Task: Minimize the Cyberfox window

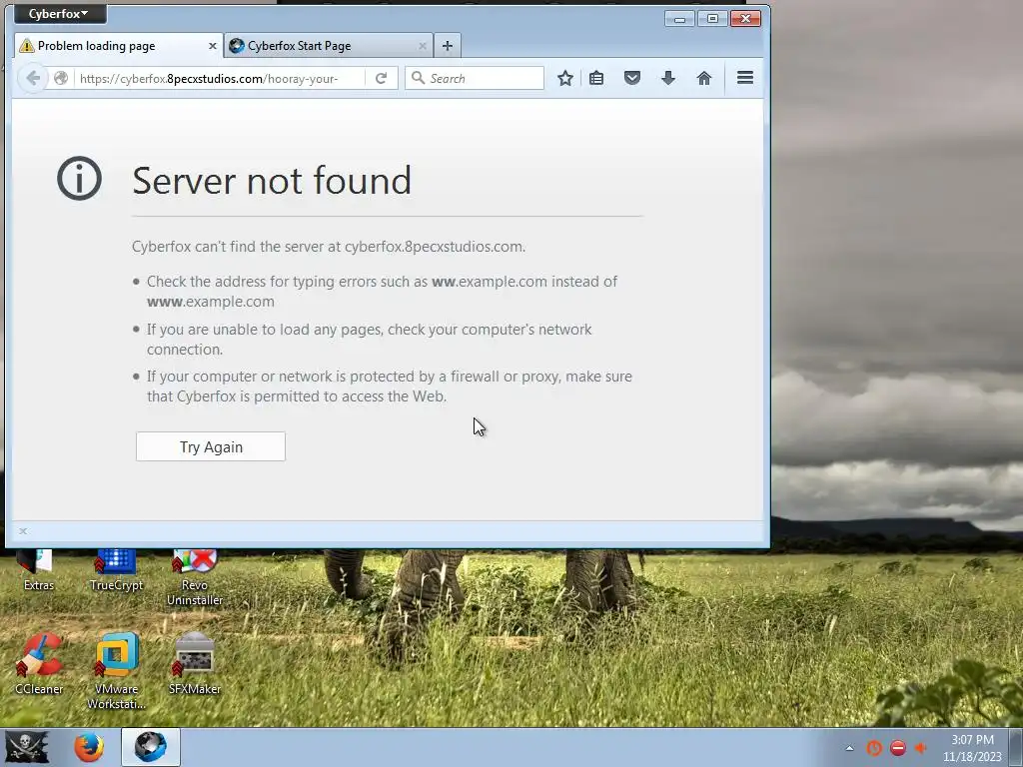Action: pos(679,18)
